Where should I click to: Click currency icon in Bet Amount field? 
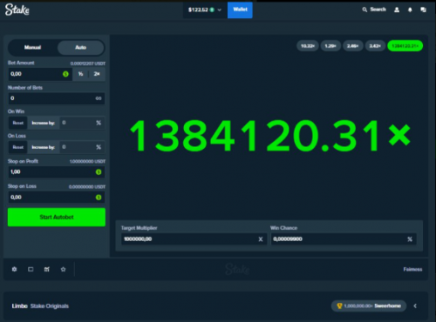(x=65, y=74)
